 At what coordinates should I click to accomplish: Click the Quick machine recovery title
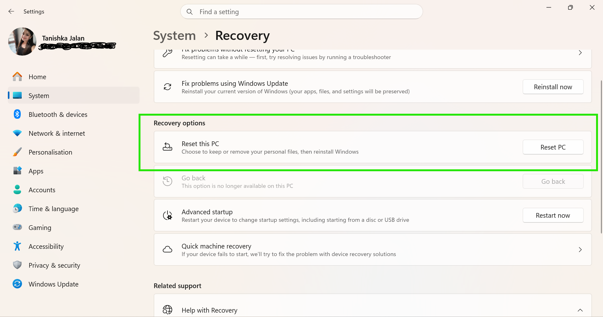tap(217, 246)
